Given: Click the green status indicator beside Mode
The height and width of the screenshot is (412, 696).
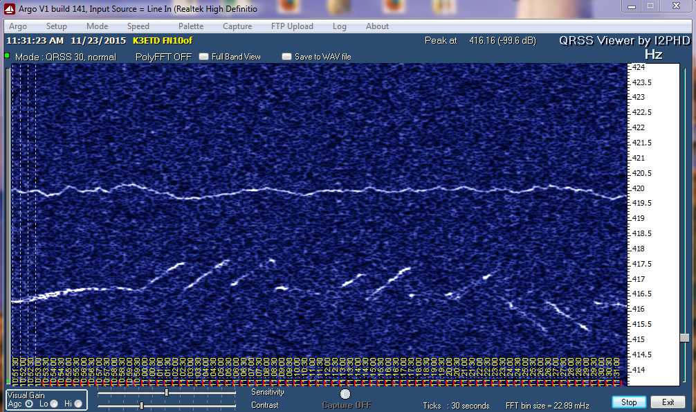Looking at the screenshot, I should [8, 55].
